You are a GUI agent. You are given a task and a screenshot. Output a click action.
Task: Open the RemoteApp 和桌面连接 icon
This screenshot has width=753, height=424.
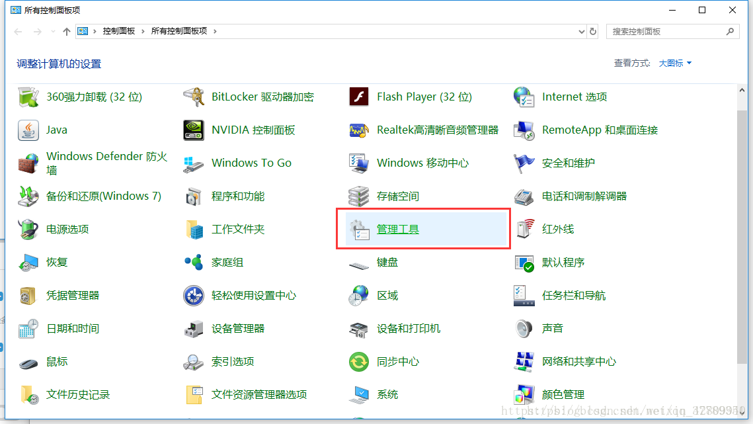[524, 130]
